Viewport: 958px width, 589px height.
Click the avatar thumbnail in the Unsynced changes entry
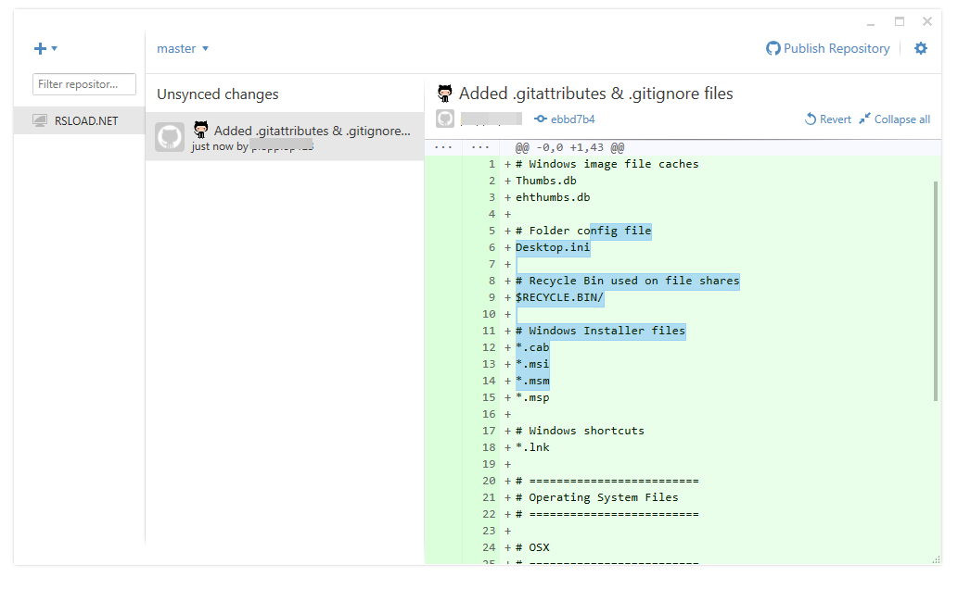170,137
